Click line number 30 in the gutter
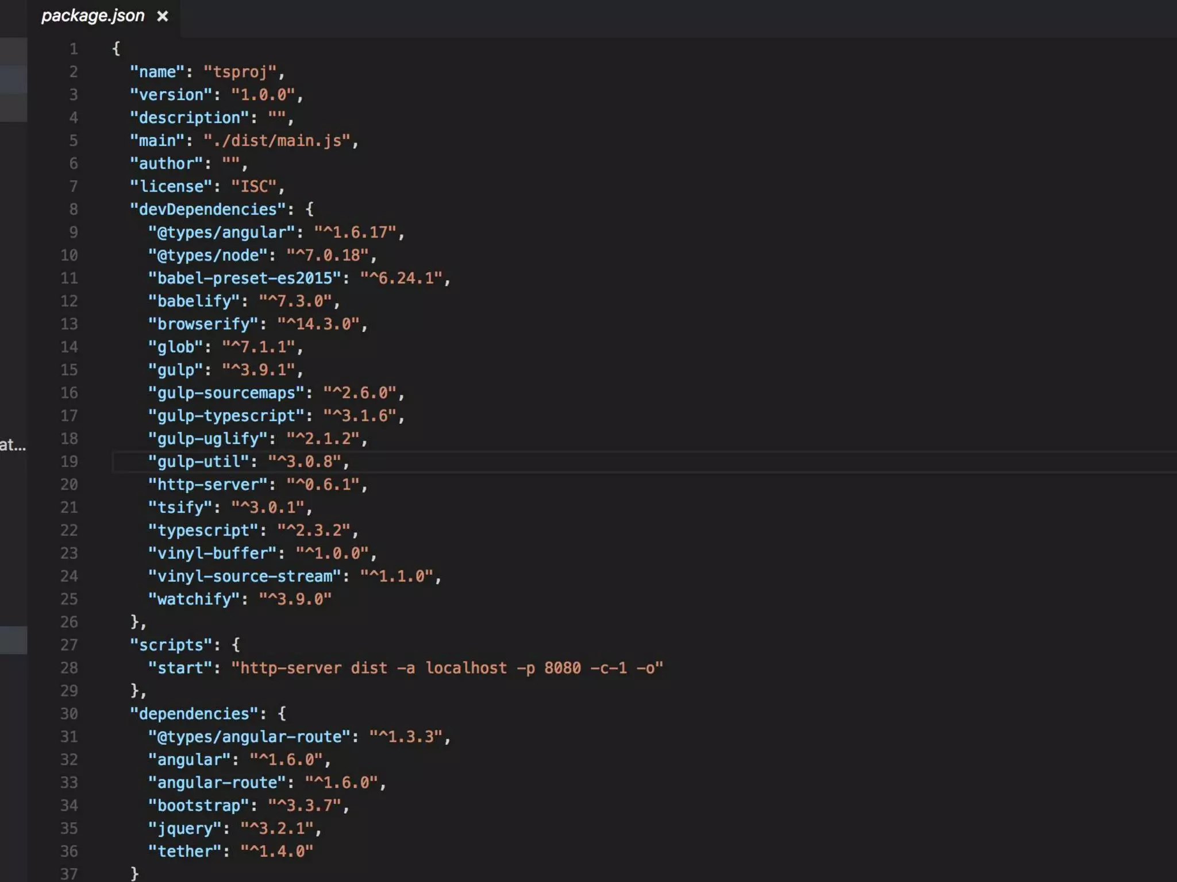The image size is (1177, 882). tap(69, 714)
